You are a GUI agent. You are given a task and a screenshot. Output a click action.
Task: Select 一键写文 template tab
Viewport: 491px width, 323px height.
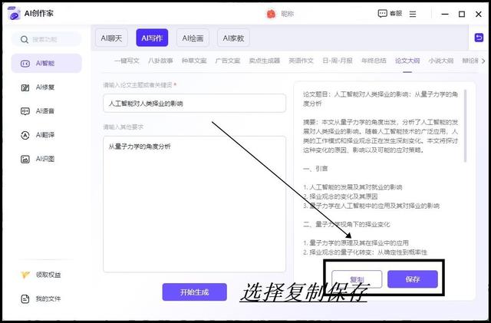tap(127, 61)
